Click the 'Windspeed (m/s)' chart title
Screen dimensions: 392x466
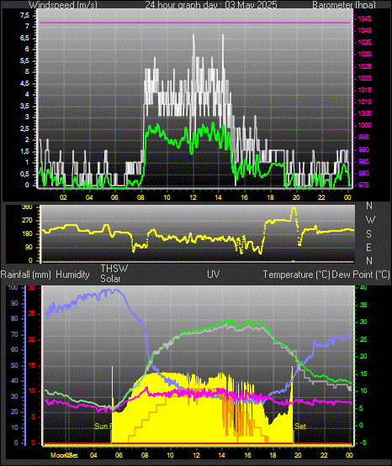(62, 4)
